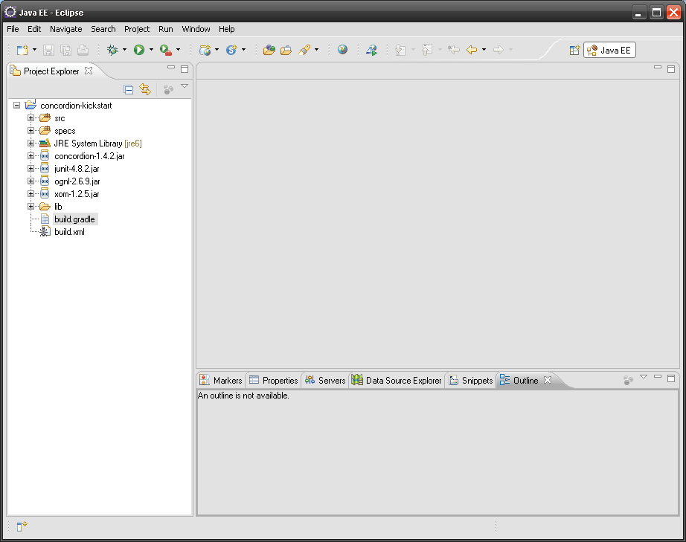Select the Java EE perspective button

coord(609,50)
